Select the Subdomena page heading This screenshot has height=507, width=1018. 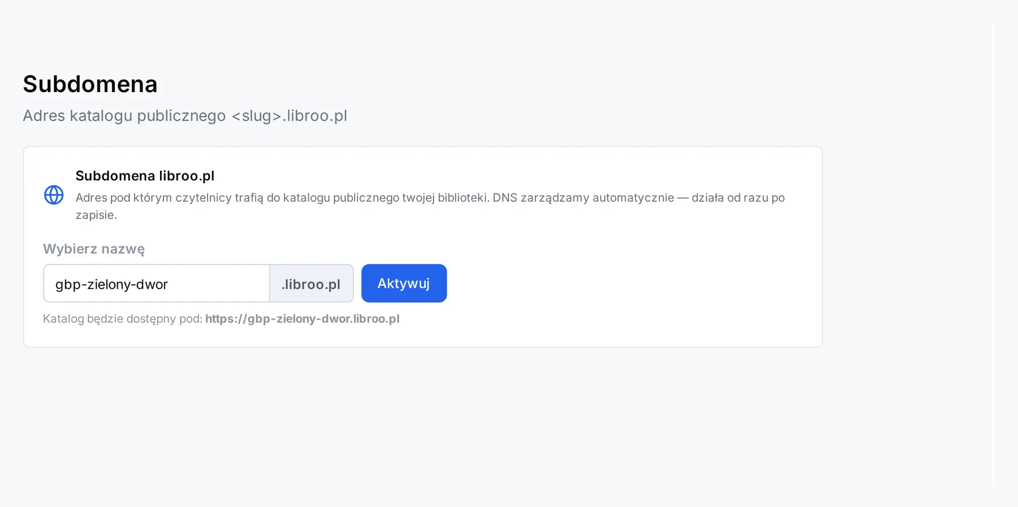pos(90,84)
